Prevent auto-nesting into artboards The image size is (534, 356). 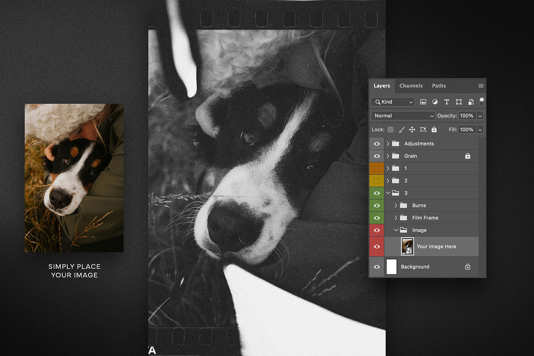423,129
